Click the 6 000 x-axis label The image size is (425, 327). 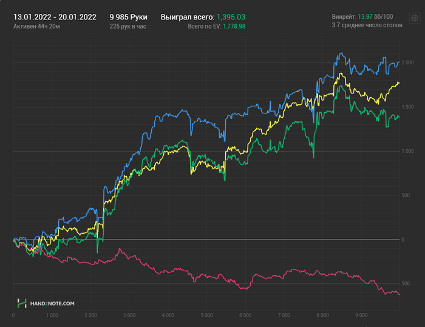tap(245, 315)
